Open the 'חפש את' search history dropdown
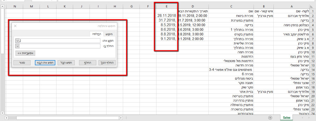 pyautogui.click(x=17, y=41)
